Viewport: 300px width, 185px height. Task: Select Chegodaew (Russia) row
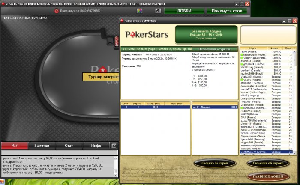coord(266,105)
